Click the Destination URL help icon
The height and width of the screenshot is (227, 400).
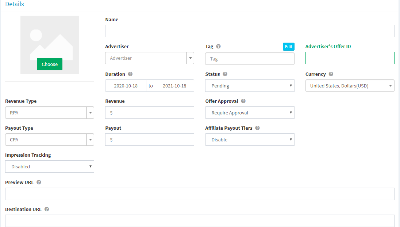[47, 210]
